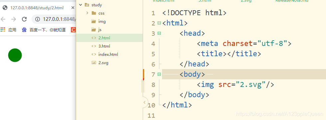Open index.html in the file tree
This screenshot has height=120, width=326.
point(108,55)
